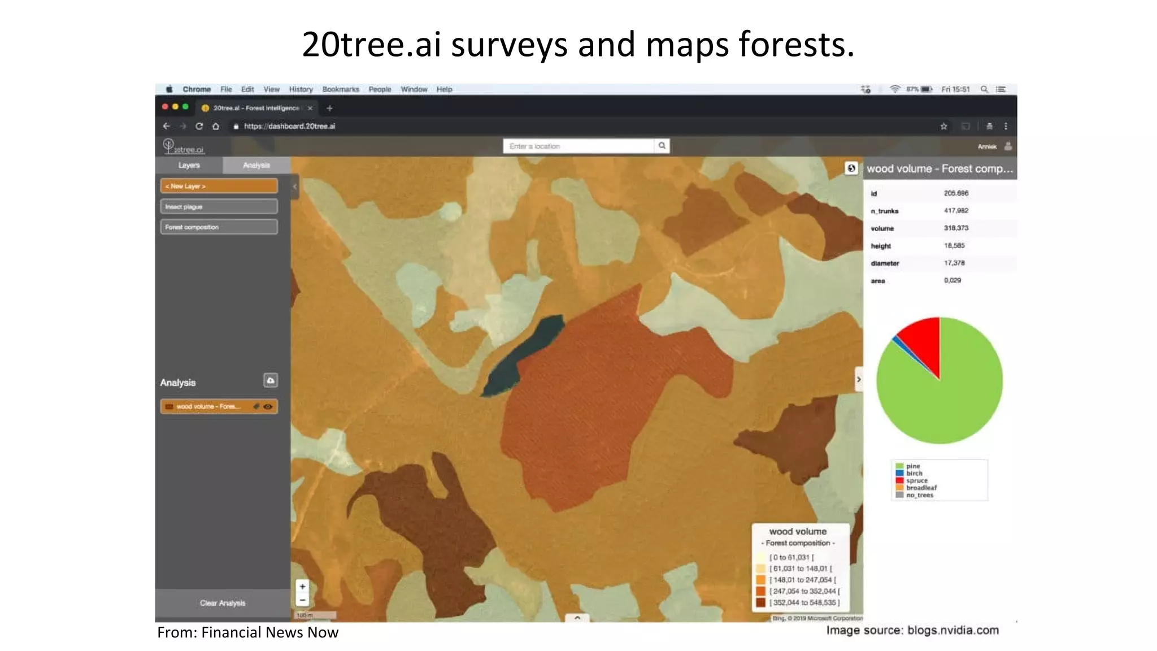The image size is (1157, 651).
Task: Click the 20tree.ai logo in the header
Action: coord(183,147)
